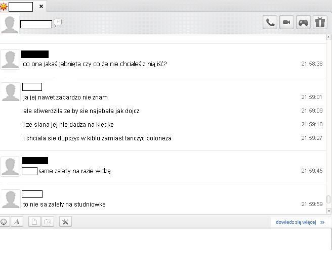Start a voice call with phone icon
Screen dimensions: 332x256
pyautogui.click(x=270, y=22)
